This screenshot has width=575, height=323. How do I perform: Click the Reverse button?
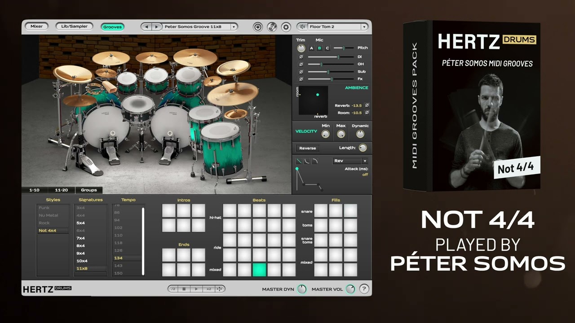[308, 148]
